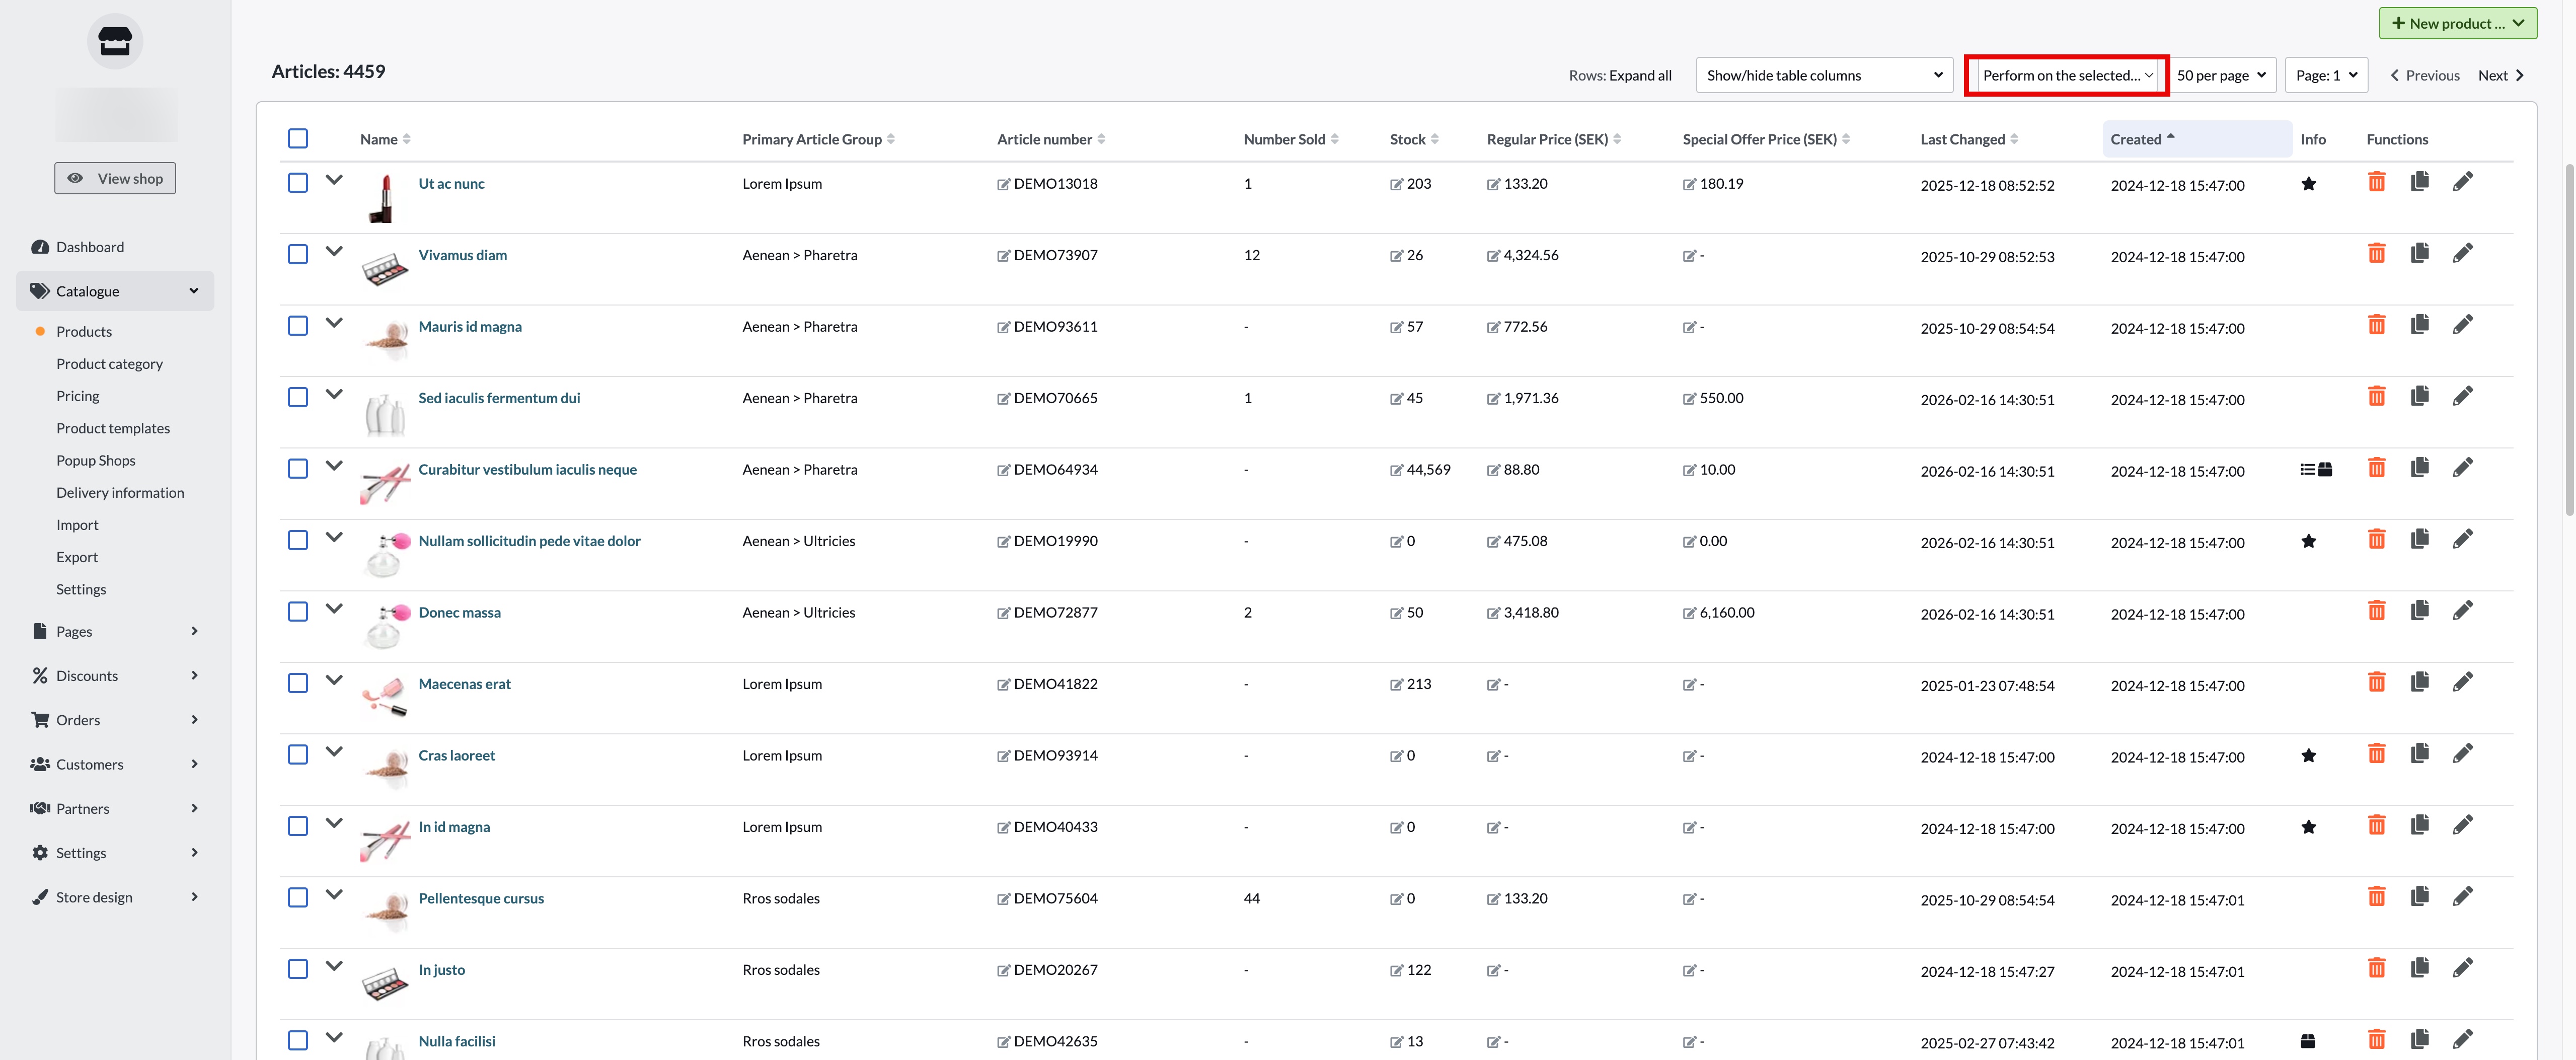Screen dimensions: 2576x1060
Task: Edit stock value for Donec massa
Action: 1396,613
